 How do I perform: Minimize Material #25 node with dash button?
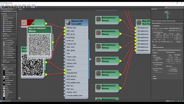[x=86, y=21]
